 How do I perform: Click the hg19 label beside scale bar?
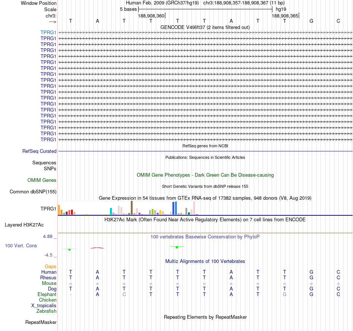[281, 9]
